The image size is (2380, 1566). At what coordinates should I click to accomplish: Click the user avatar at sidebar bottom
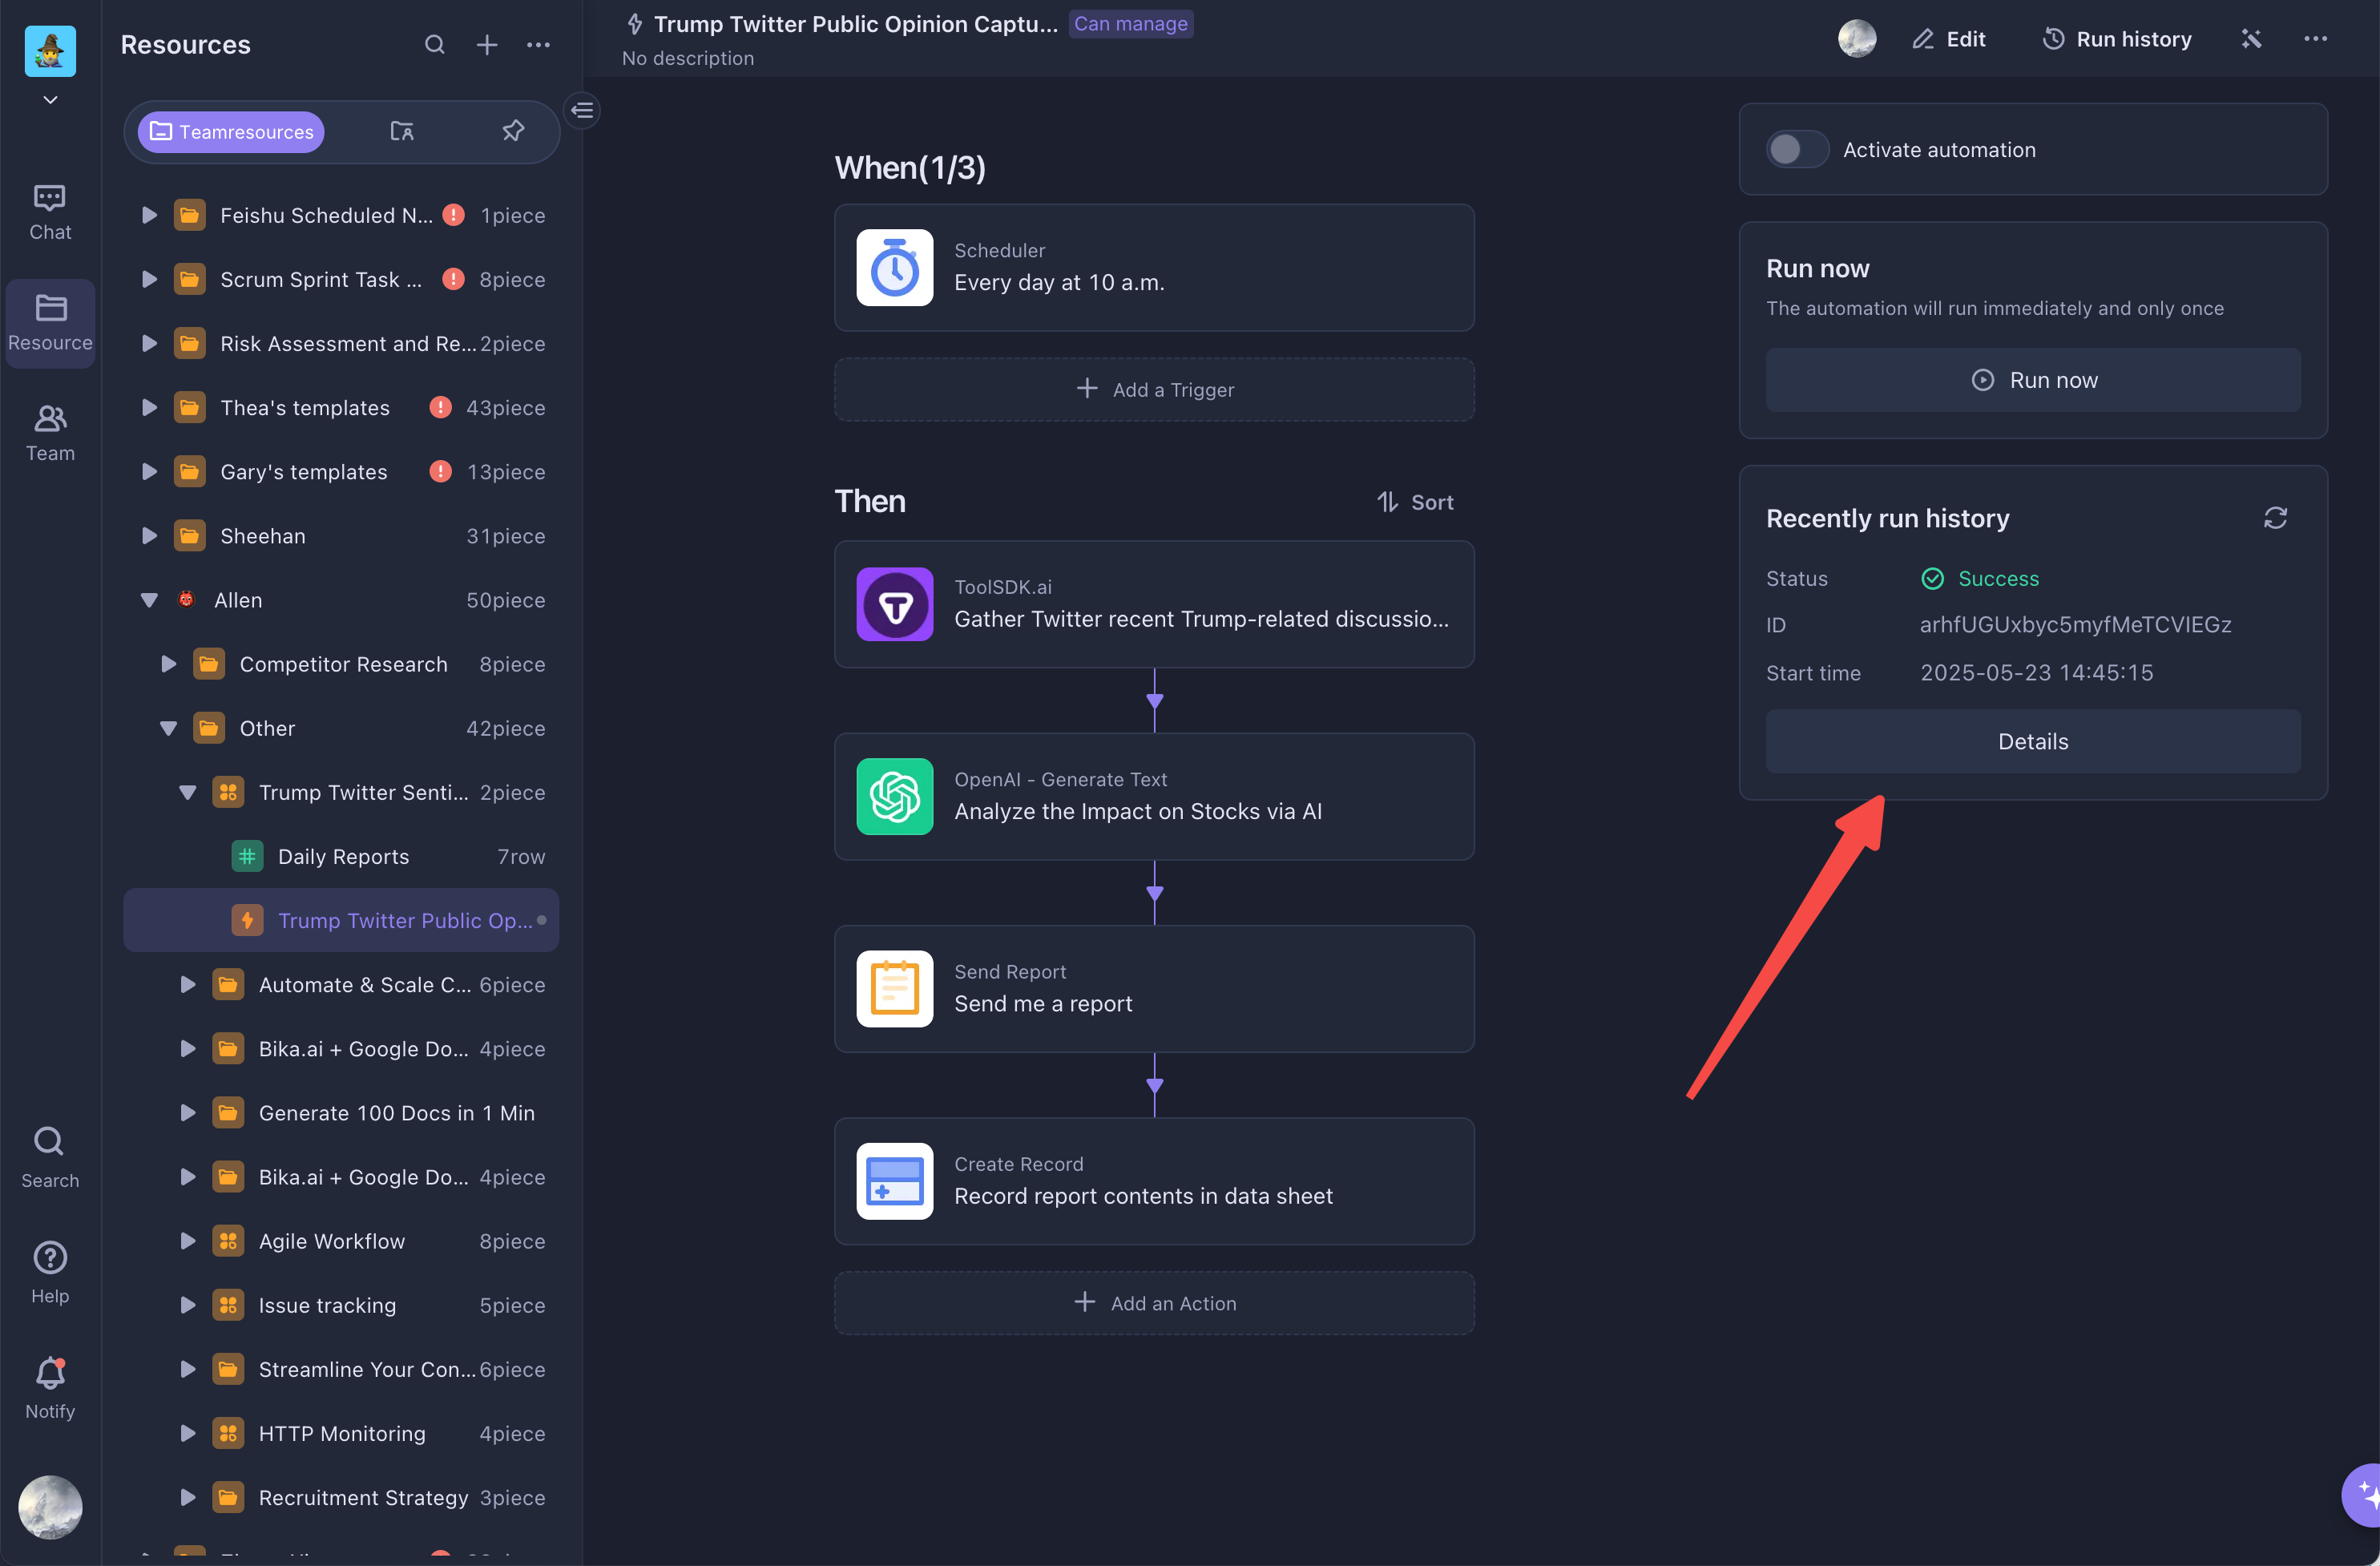tap(50, 1506)
